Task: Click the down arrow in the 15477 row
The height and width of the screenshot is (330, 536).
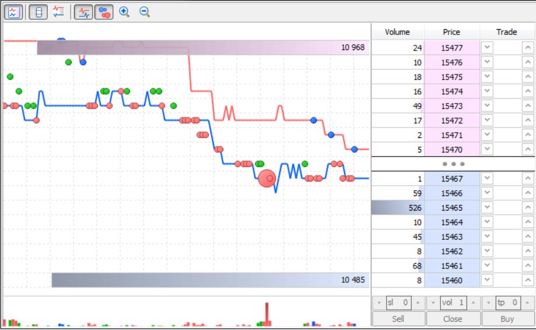Action: pyautogui.click(x=487, y=48)
